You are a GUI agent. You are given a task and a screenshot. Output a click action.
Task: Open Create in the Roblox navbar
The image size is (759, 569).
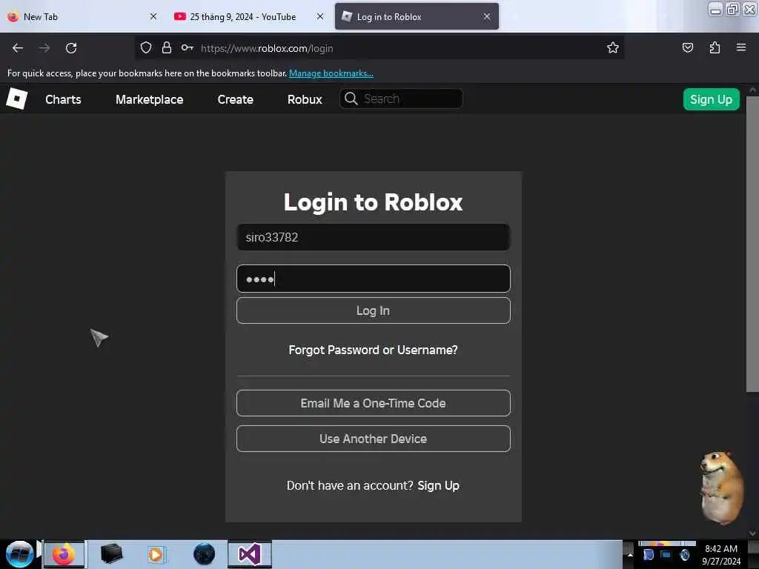point(235,99)
